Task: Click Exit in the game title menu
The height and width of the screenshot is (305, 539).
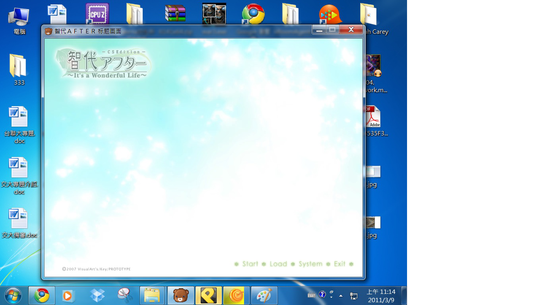Action: (x=340, y=264)
